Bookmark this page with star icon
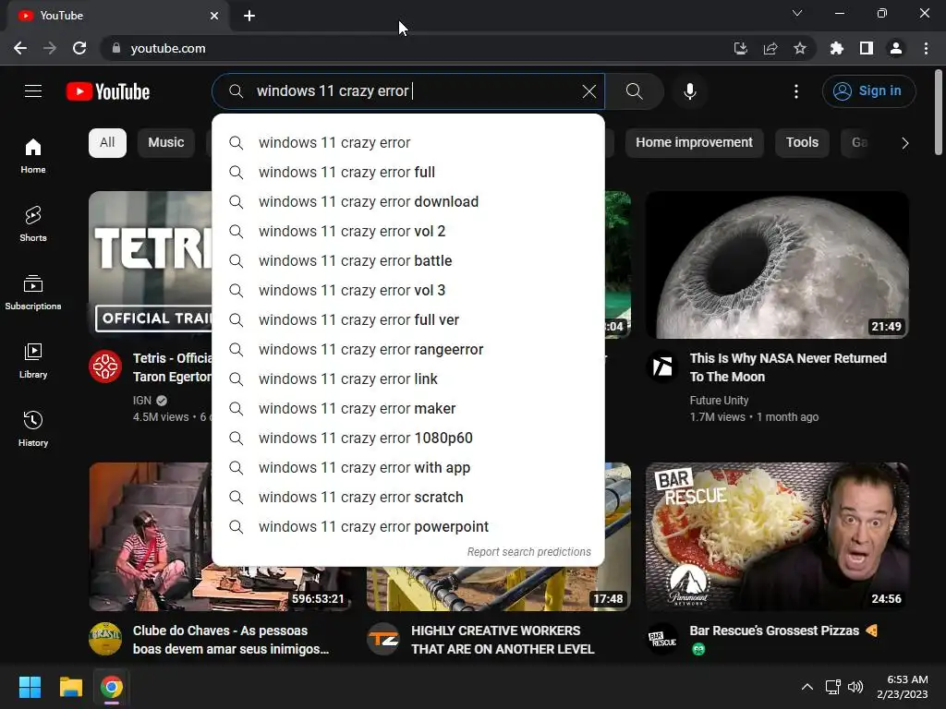 point(799,48)
